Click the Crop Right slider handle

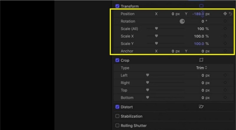[x=147, y=82]
